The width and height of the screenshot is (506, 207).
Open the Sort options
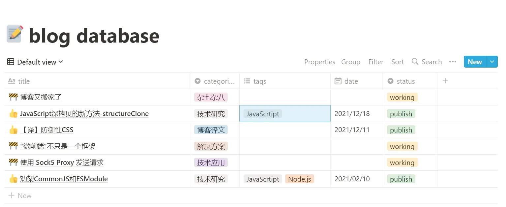pos(397,62)
